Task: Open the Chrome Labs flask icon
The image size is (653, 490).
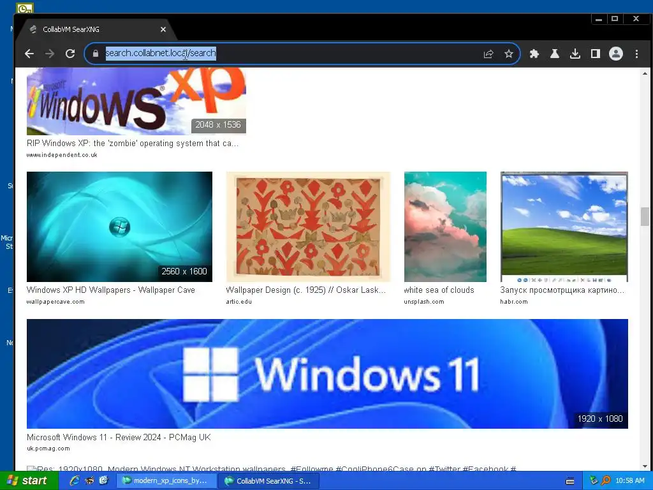Action: click(x=554, y=54)
